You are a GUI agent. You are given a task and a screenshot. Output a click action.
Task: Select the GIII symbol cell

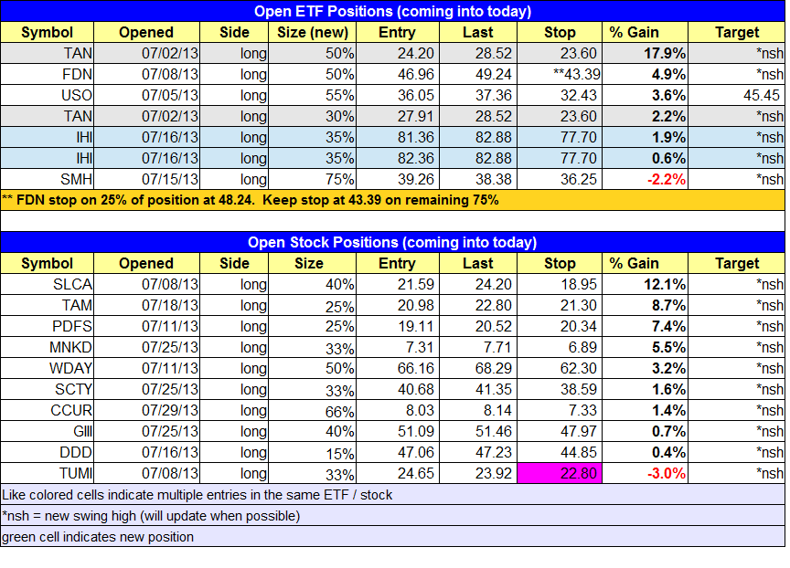(47, 431)
